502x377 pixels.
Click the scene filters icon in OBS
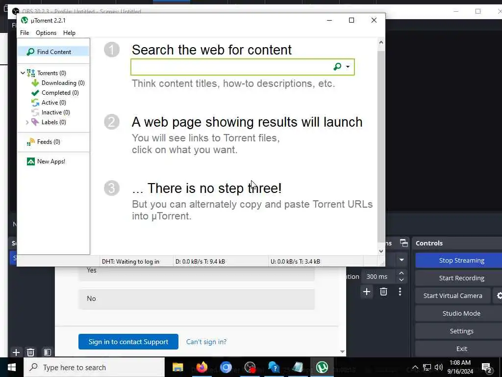48,352
